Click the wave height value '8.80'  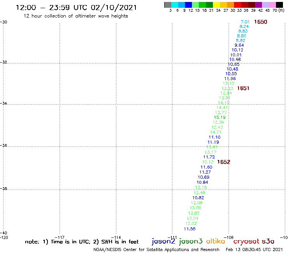pos(242,36)
